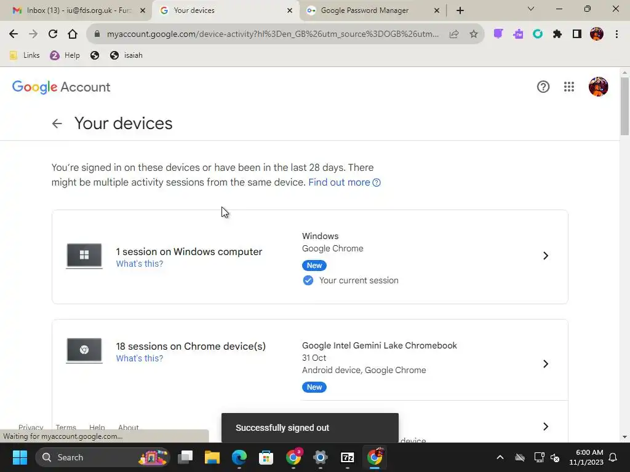The image size is (630, 472).
Task: Open the Chrome profile avatar in toolbar
Action: pos(597,34)
